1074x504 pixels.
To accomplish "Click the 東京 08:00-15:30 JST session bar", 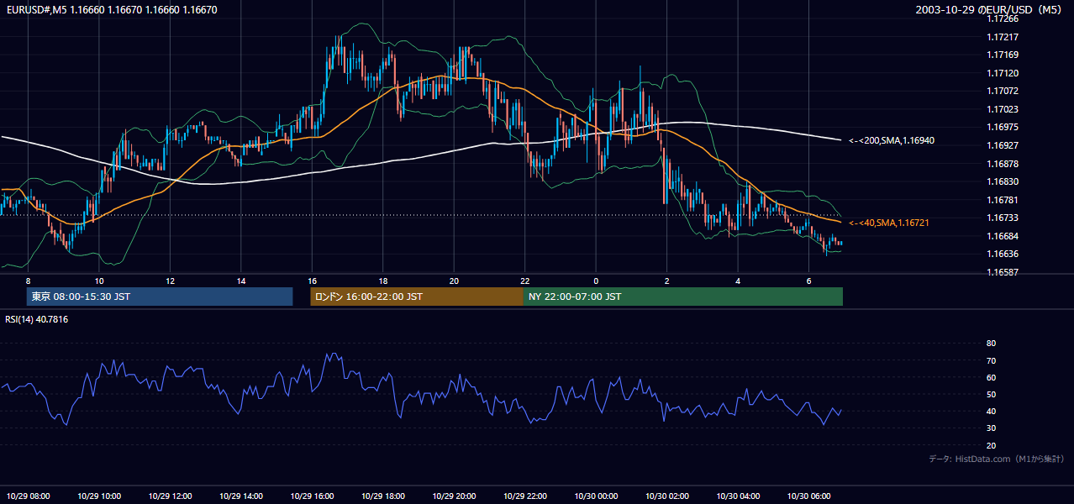I will point(160,297).
